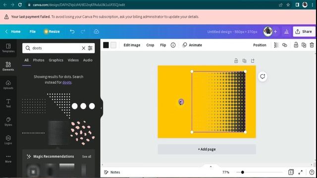
Task: Open the Logos sidebar panel
Action: [8, 140]
